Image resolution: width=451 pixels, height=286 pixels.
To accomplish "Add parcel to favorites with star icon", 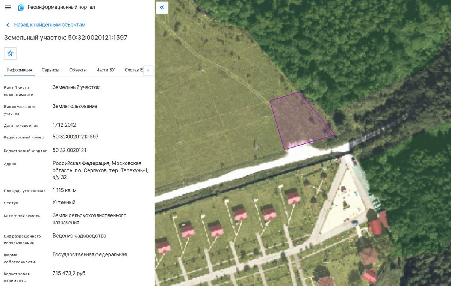I will (10, 53).
